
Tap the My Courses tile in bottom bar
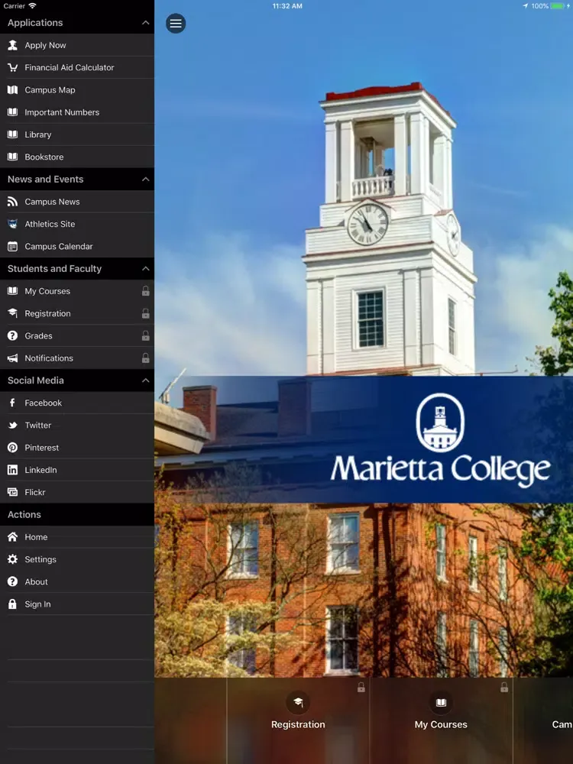441,720
